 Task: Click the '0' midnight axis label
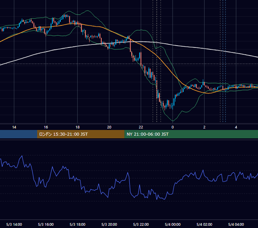pos(173,127)
